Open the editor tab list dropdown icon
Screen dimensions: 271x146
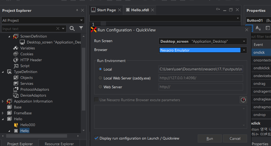point(218,9)
